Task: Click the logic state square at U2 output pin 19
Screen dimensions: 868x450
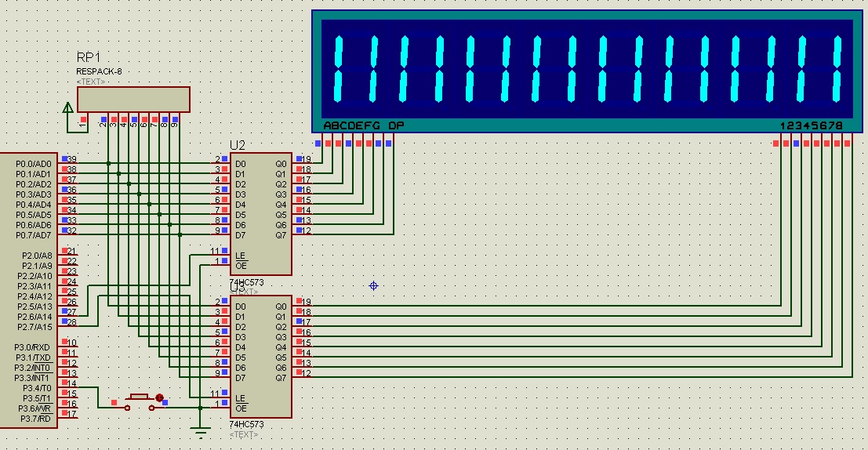Action: coord(300,159)
